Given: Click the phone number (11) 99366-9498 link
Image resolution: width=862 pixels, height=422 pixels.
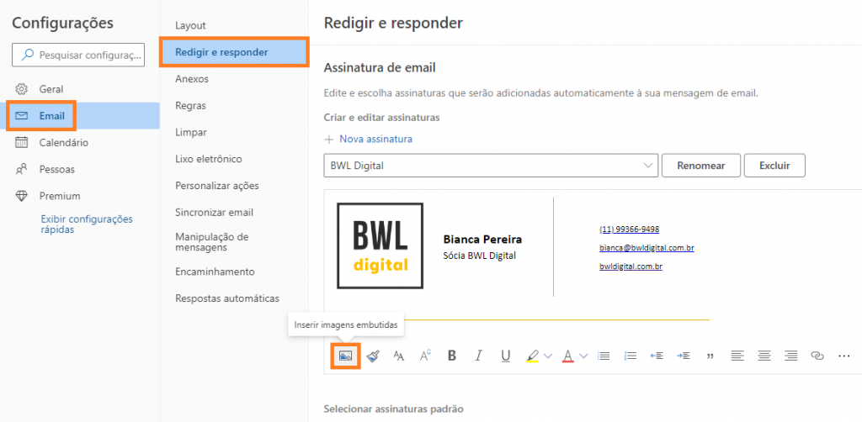Looking at the screenshot, I should coord(630,229).
